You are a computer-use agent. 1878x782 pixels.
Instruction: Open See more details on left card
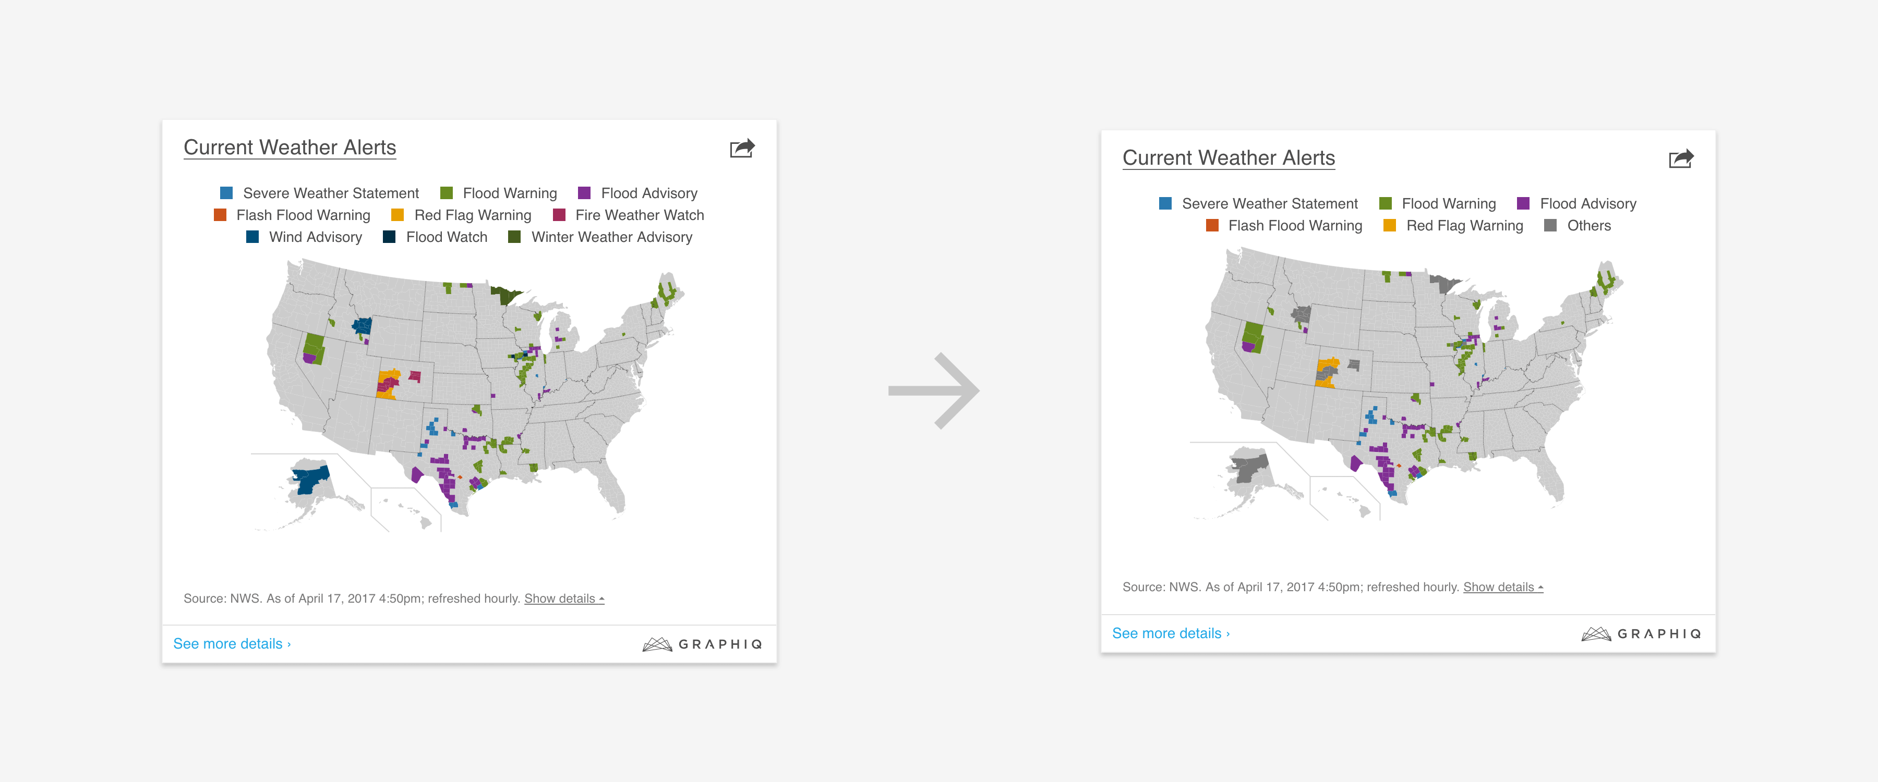pos(232,644)
